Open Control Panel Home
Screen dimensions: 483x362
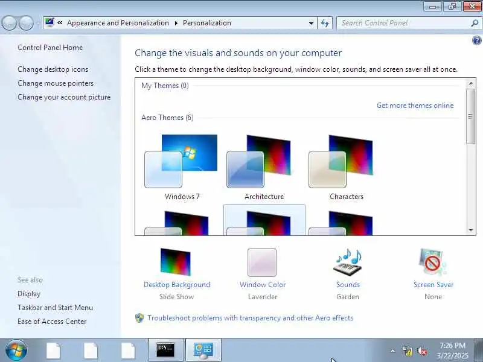click(x=50, y=48)
